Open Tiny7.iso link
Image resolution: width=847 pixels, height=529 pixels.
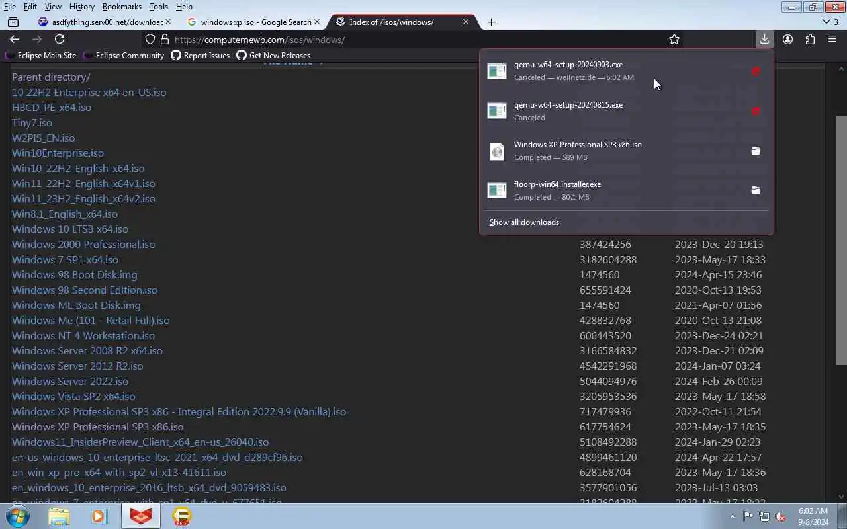[32, 122]
